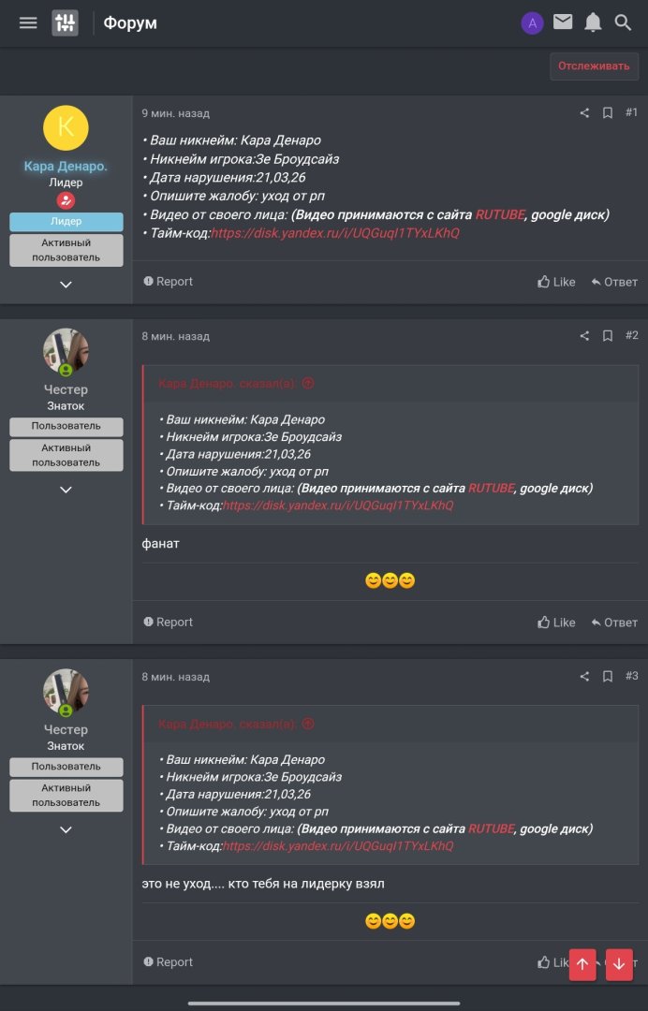Open the Форум header title
The height and width of the screenshot is (1011, 648).
coord(130,23)
